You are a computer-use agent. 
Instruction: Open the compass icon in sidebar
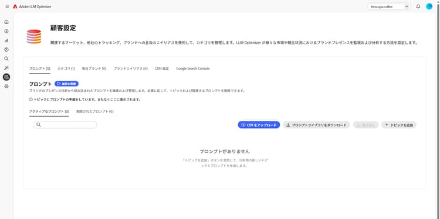6,31
